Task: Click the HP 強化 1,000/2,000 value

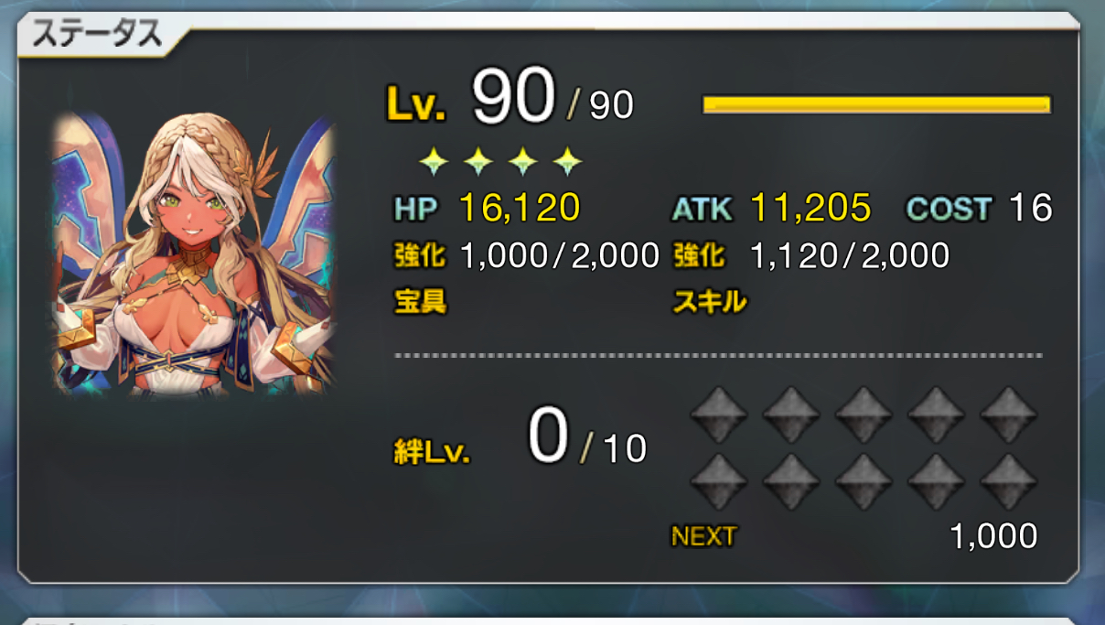Action: 560,256
